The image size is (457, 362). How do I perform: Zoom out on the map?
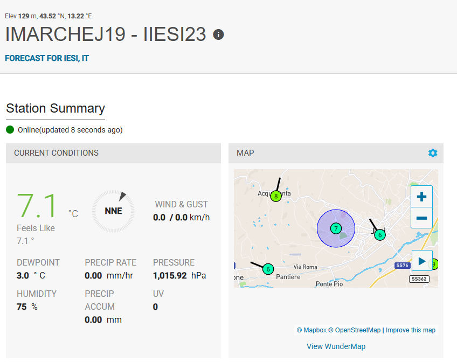click(421, 218)
